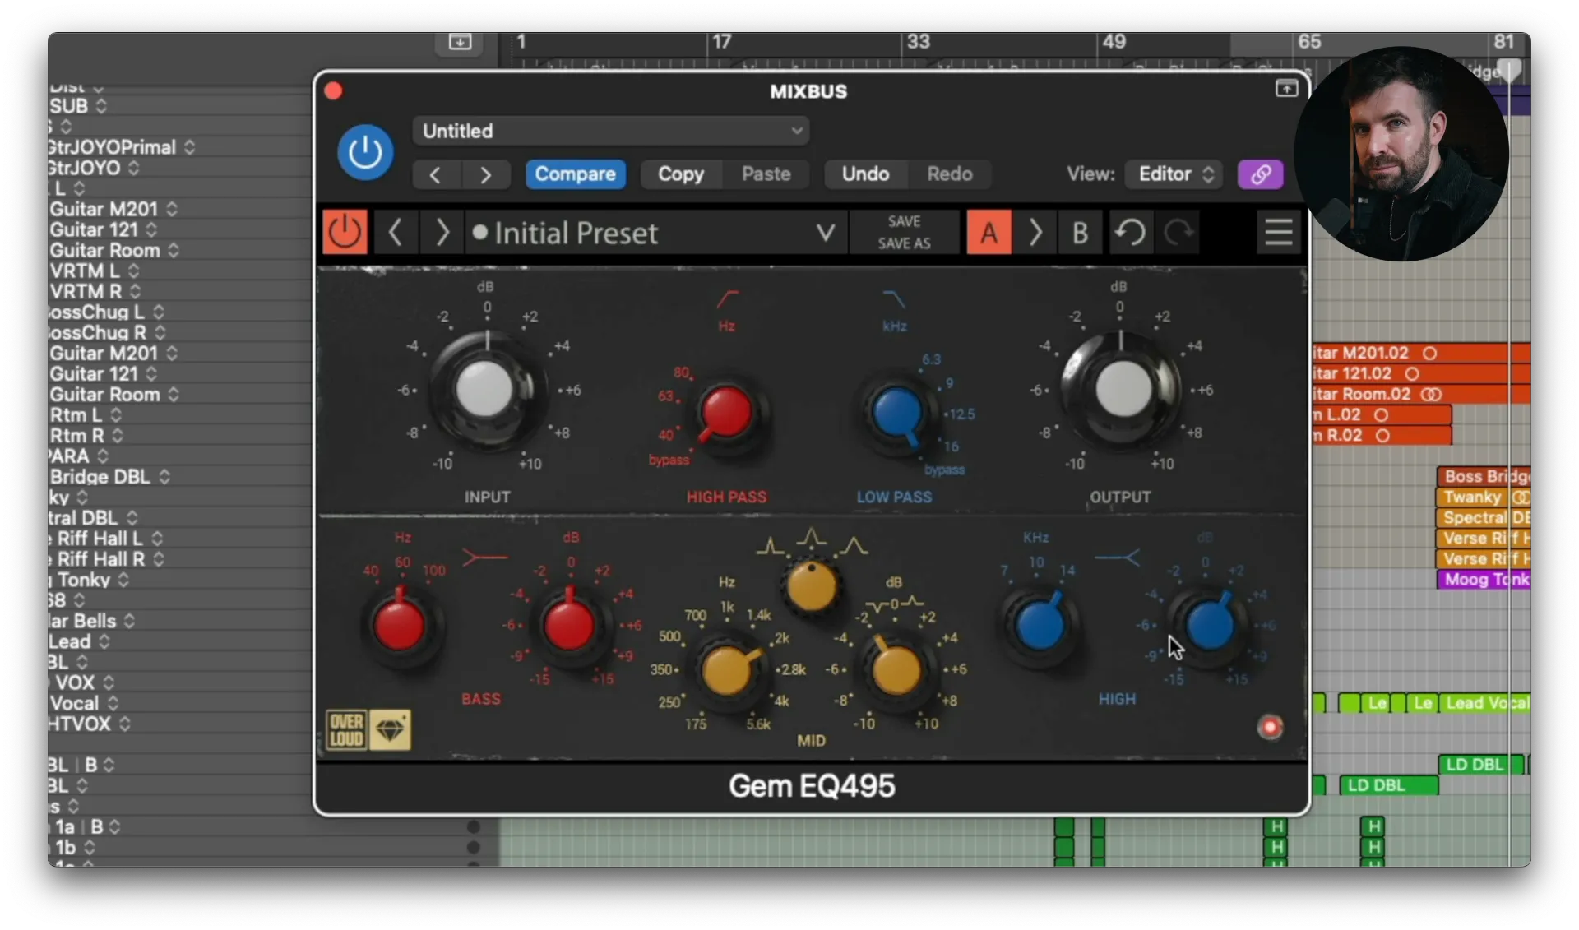
Task: Click the Overloud logo icon
Action: pyautogui.click(x=347, y=729)
